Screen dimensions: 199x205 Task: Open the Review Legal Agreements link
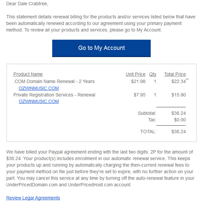pos(33,198)
